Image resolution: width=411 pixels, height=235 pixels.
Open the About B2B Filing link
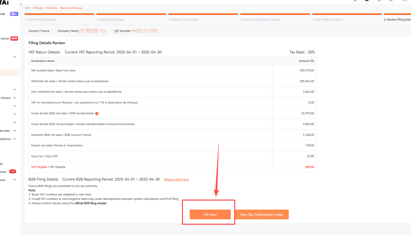point(178,180)
